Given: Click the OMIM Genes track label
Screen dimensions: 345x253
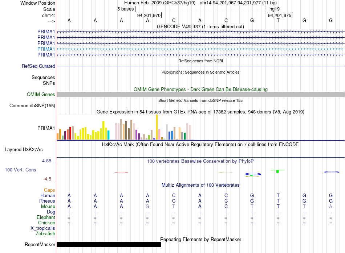Looking at the screenshot, I should (x=41, y=95).
